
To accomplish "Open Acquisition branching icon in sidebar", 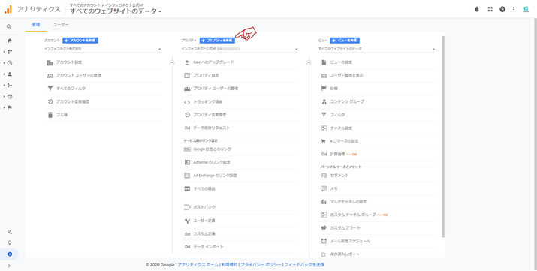I will [10, 85].
